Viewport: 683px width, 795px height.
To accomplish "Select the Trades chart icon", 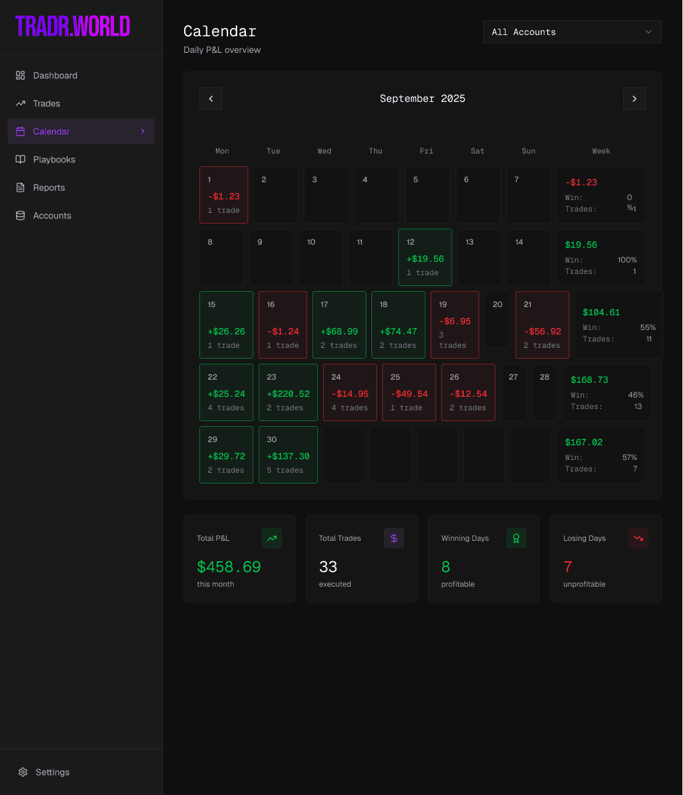I will (x=20, y=103).
